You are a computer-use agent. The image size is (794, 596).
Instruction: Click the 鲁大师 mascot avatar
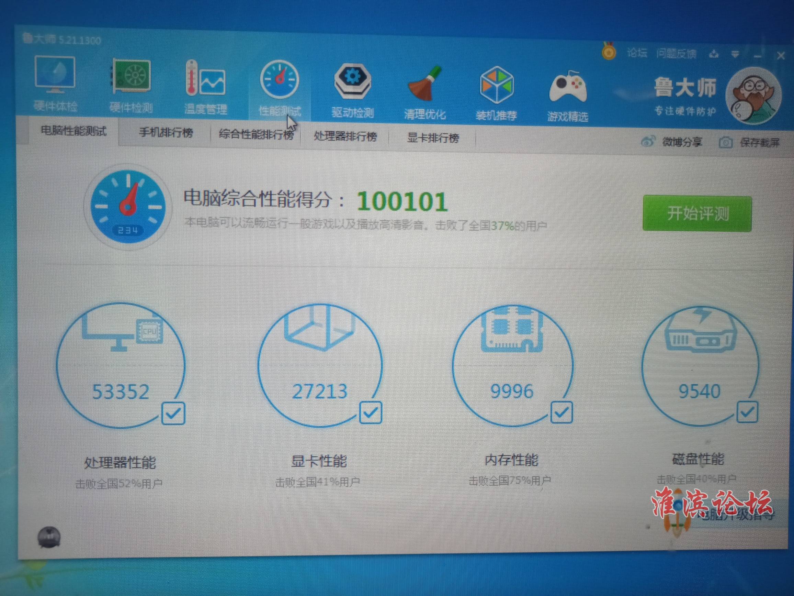(753, 96)
